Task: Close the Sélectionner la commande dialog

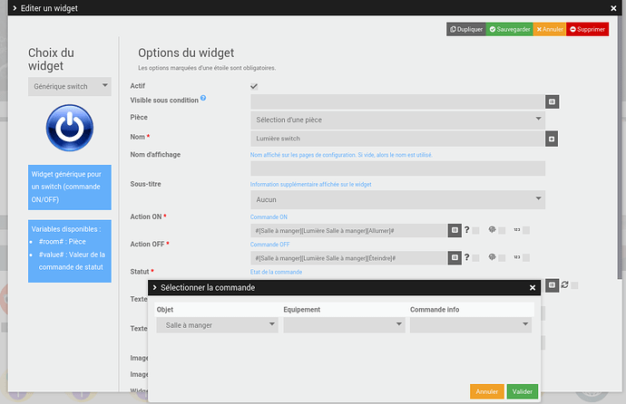Action: click(x=533, y=288)
